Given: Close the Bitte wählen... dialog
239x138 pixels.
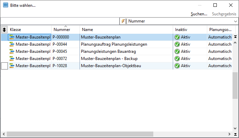Looking at the screenshot, I should [231, 5].
